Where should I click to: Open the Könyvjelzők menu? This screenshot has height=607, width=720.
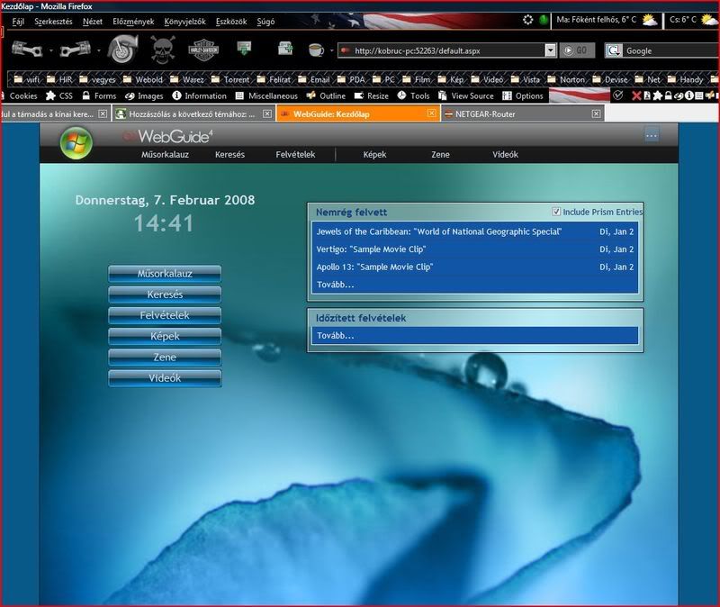click(x=185, y=21)
